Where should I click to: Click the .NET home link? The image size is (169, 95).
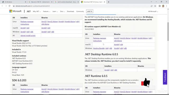click(29, 11)
